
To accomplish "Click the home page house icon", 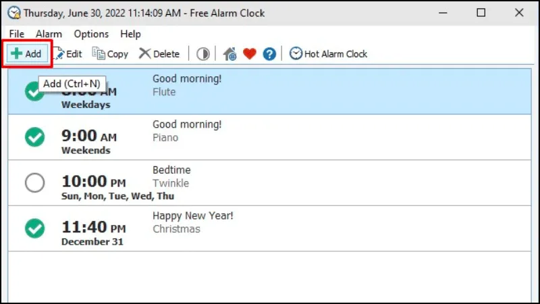I will click(230, 54).
